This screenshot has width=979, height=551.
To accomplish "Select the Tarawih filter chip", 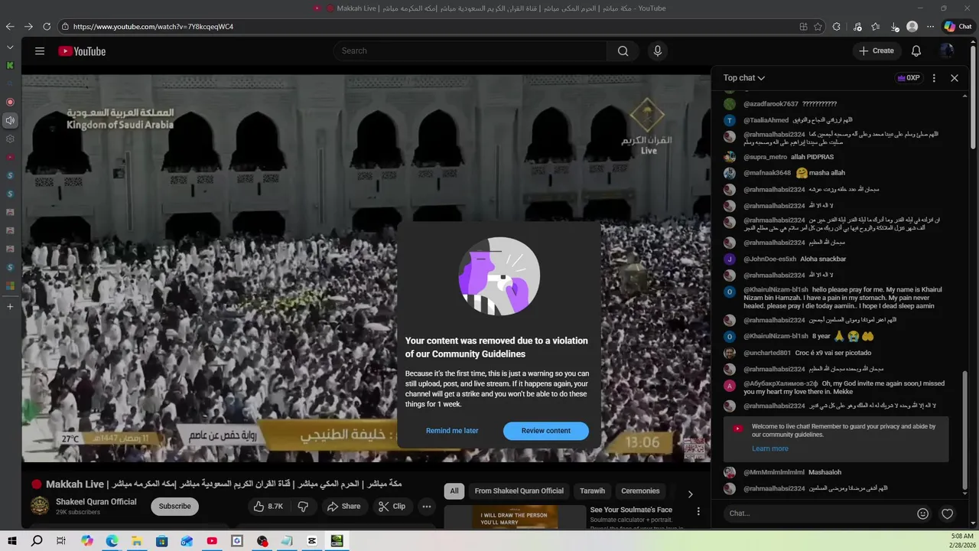I will 592,491.
